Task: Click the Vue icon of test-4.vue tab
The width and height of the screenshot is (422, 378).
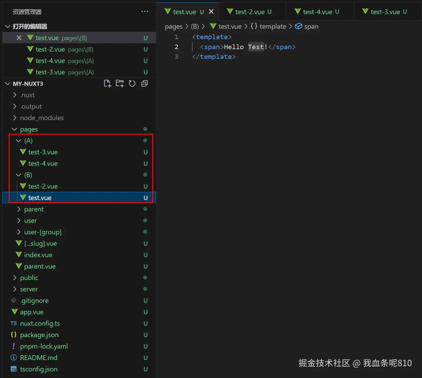Action: click(x=297, y=11)
